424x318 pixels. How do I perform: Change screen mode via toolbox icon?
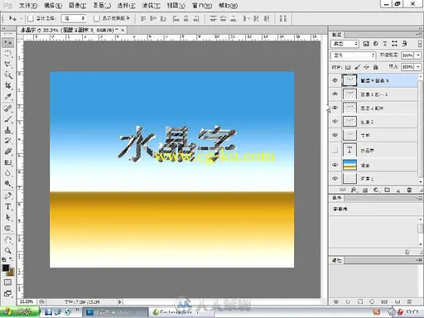pyautogui.click(x=7, y=293)
